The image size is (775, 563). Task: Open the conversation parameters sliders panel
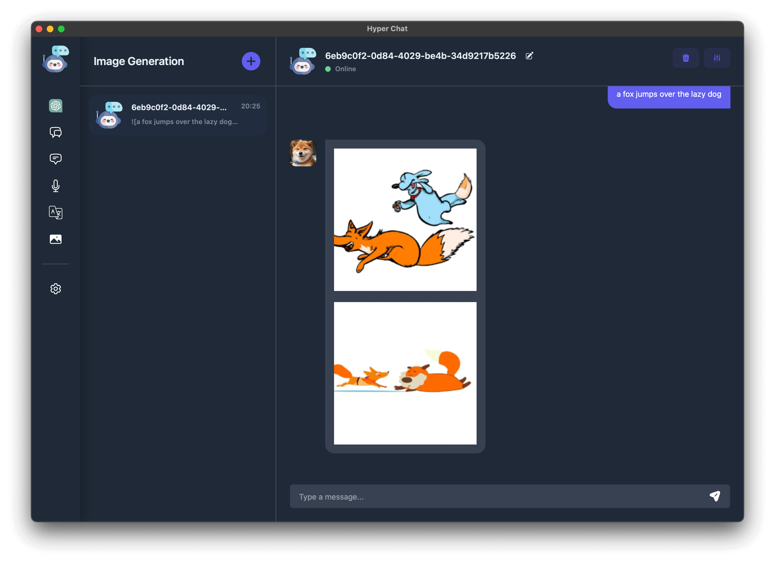pos(717,58)
